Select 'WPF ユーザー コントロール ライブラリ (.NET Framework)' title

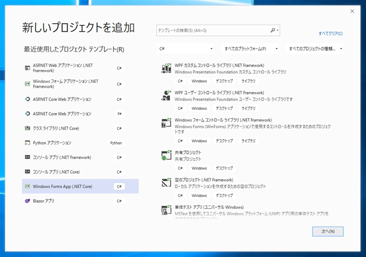coord(219,92)
